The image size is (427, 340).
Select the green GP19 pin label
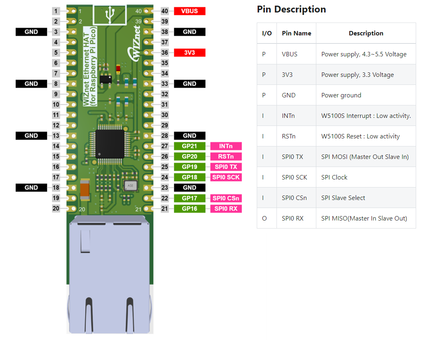190,167
